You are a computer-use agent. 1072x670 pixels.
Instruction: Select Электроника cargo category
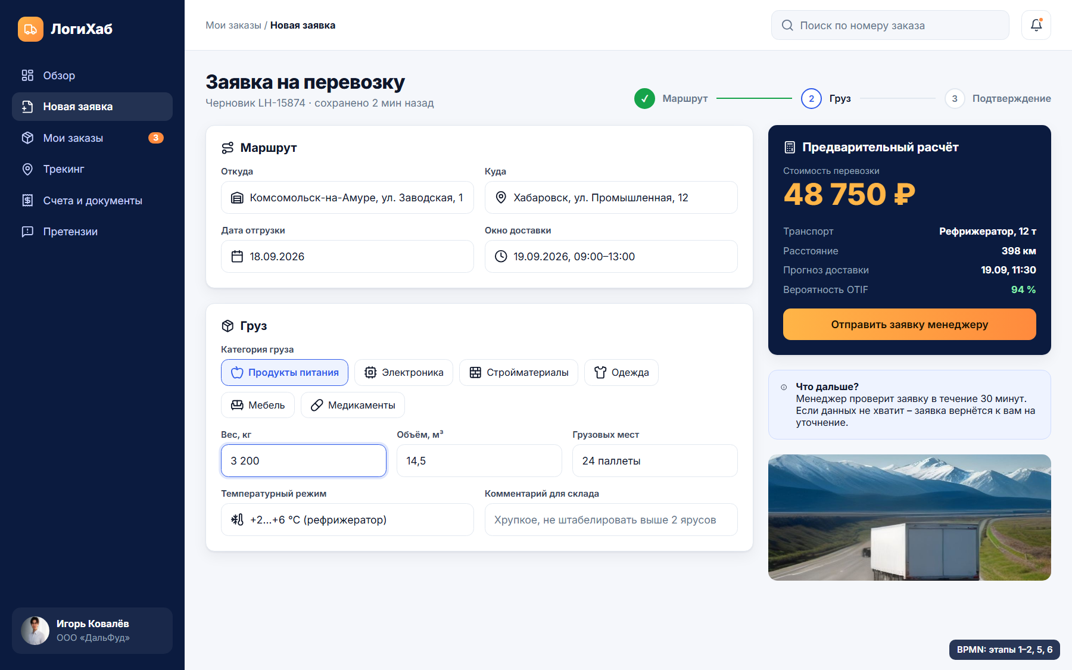pyautogui.click(x=404, y=372)
